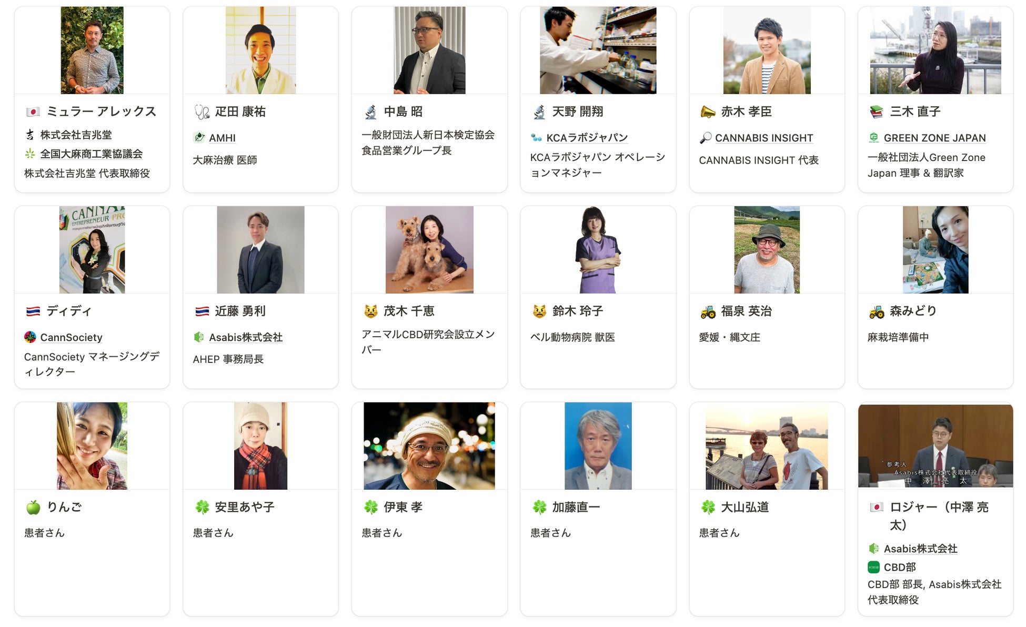Screen dimensions: 1026x627
Task: Click the Japan flag icon beside ミュラー アレックス
Action: 33,112
